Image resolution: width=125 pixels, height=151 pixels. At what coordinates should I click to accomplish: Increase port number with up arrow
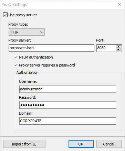coord(118,47)
